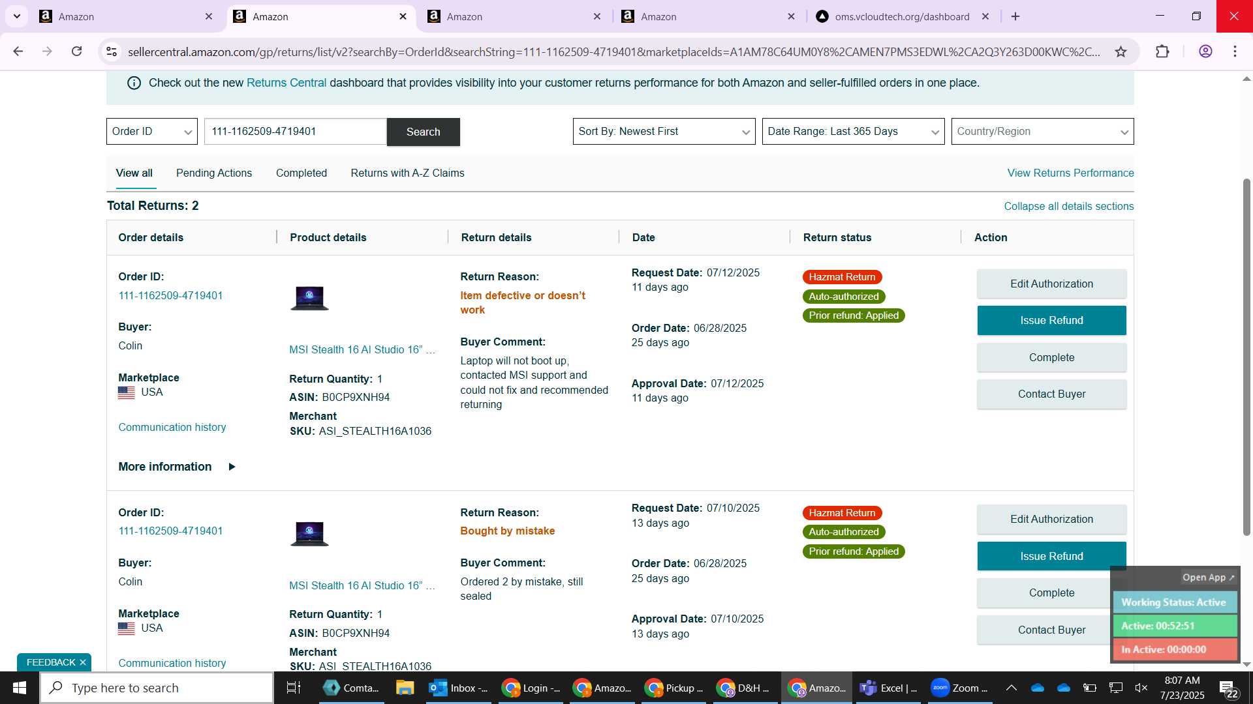
Task: Reload the current page
Action: 76,51
